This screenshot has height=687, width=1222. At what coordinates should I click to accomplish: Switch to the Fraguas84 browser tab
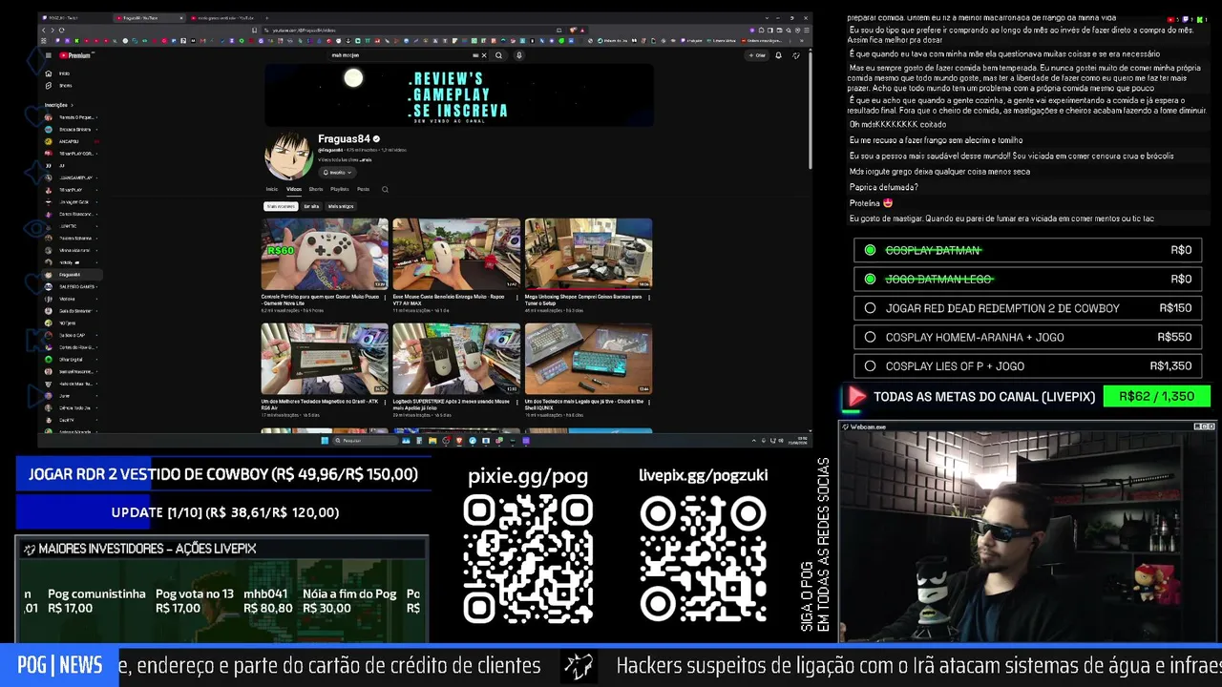coord(148,18)
